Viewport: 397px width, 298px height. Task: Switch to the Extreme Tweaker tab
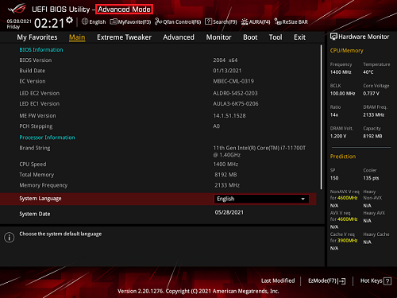[124, 37]
